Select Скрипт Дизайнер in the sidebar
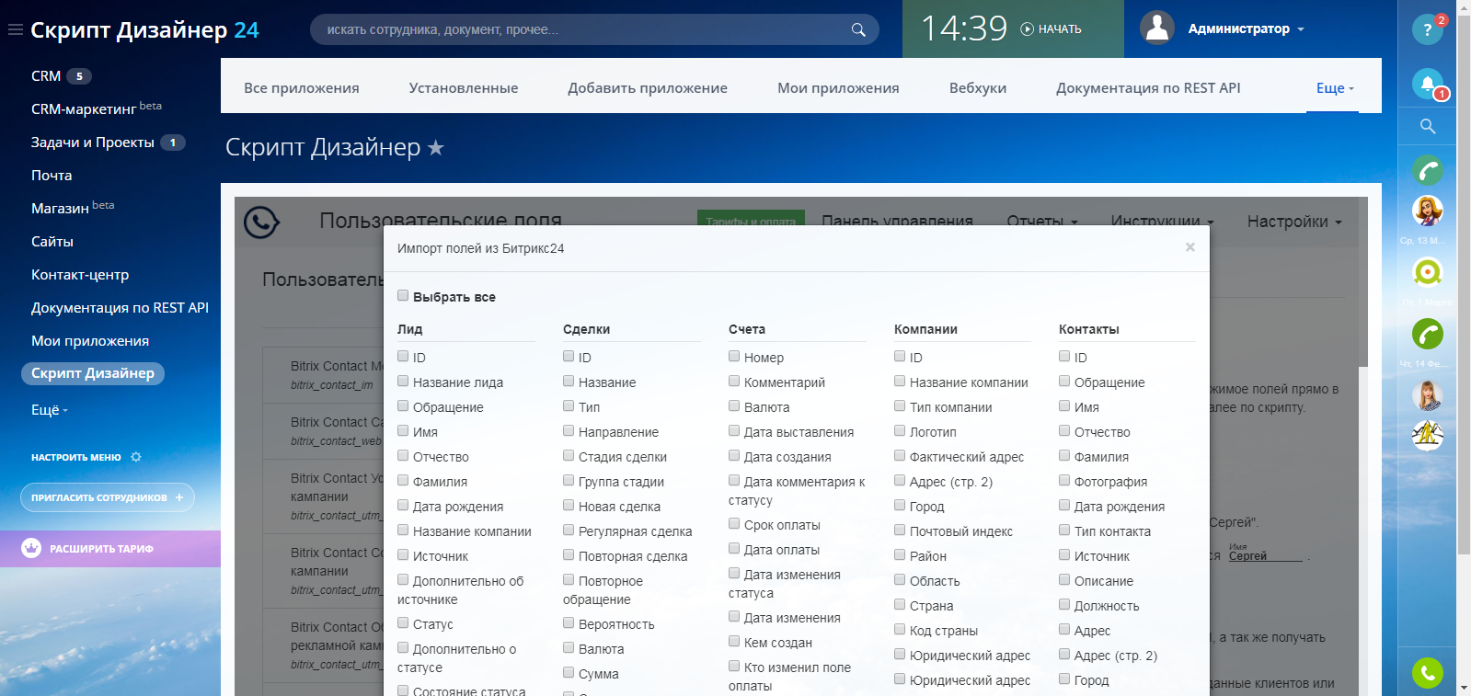 [x=93, y=373]
